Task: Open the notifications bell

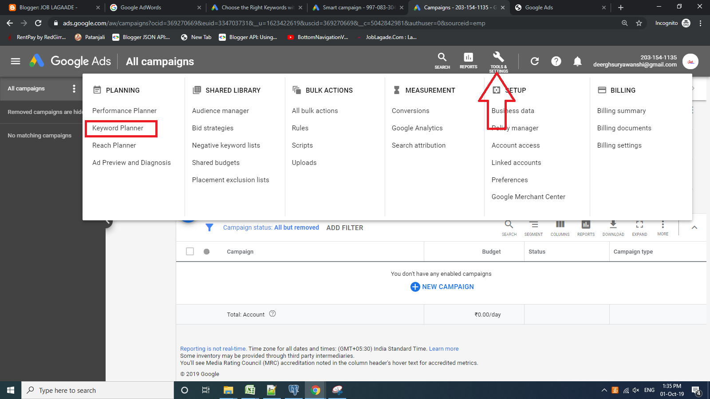Action: click(577, 61)
